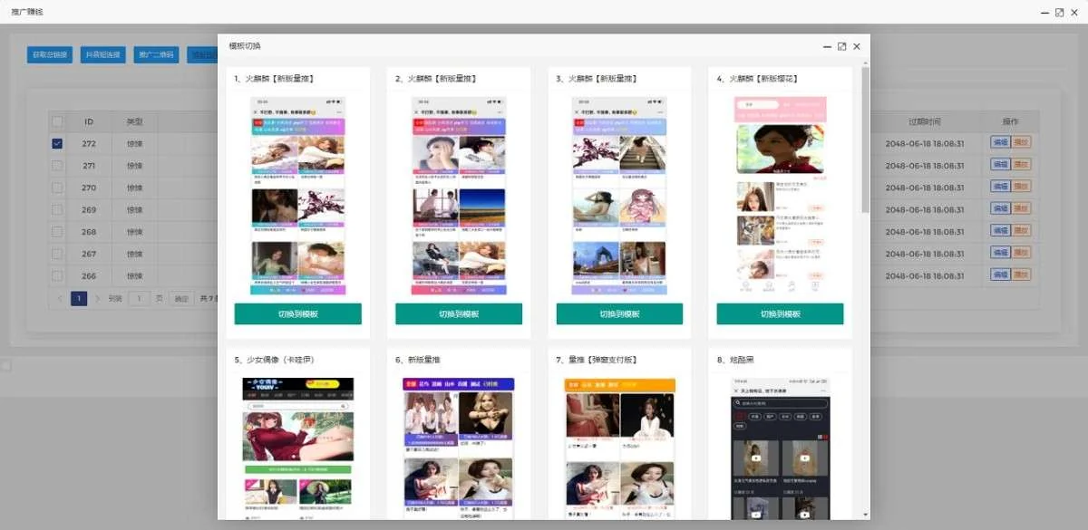This screenshot has width=1088, height=530.
Task: Uncheck the checkbox for row ID 272
Action: 57,143
